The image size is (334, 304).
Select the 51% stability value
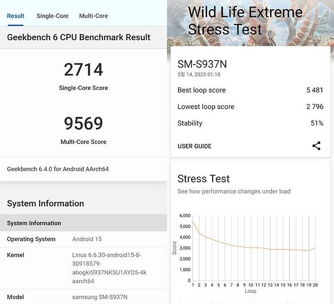click(317, 124)
